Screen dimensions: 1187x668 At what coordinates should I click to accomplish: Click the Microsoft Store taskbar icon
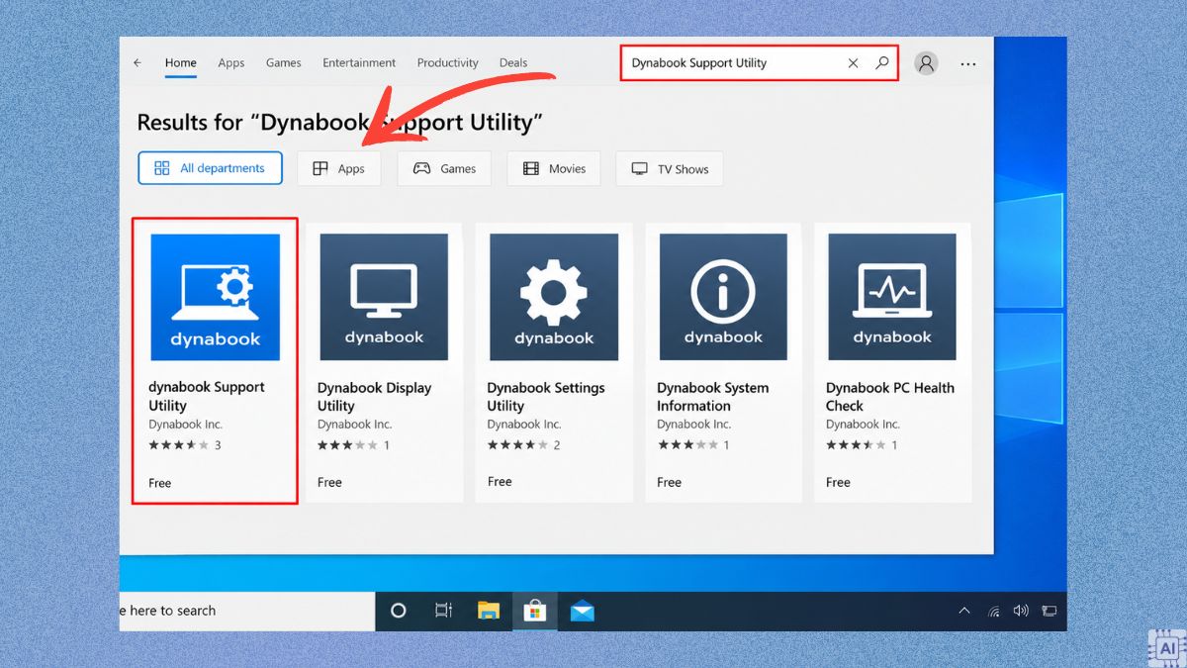pos(535,611)
